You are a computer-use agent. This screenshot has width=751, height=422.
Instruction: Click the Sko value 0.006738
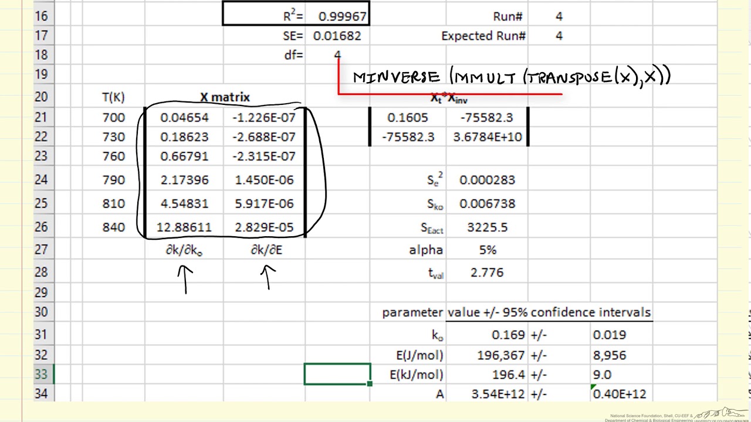pyautogui.click(x=487, y=203)
